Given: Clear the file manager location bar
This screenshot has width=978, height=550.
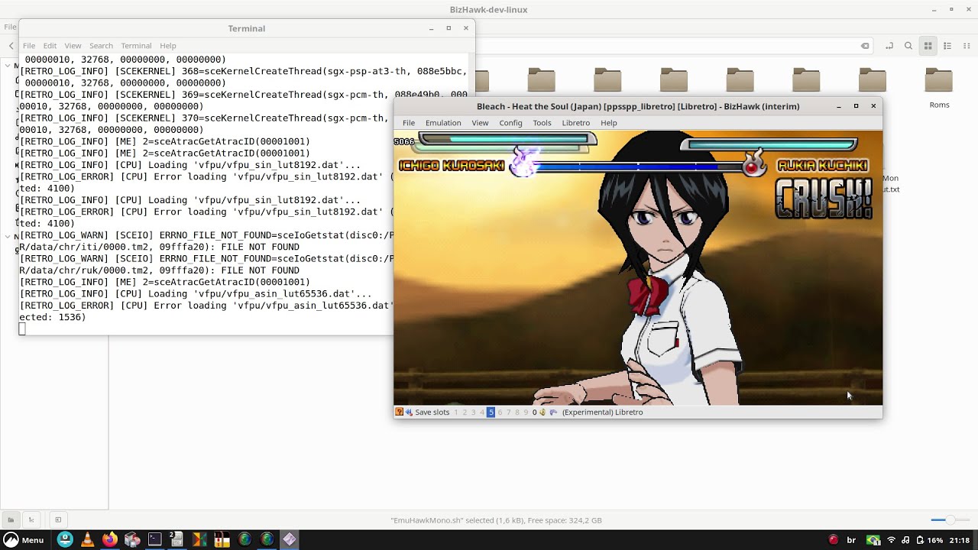Looking at the screenshot, I should pyautogui.click(x=865, y=46).
